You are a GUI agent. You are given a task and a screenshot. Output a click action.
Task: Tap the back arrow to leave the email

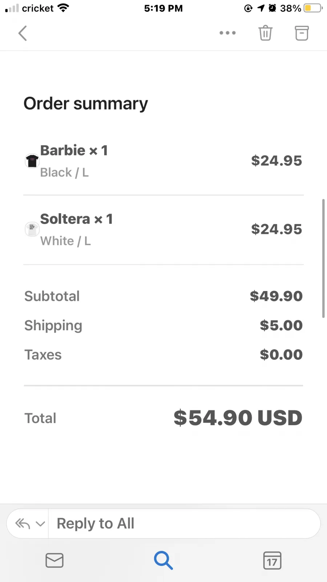pos(23,33)
